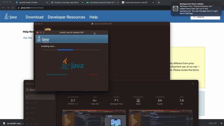Close the downloads bar with the X
Screen dimensions: 224x126
[221, 123]
